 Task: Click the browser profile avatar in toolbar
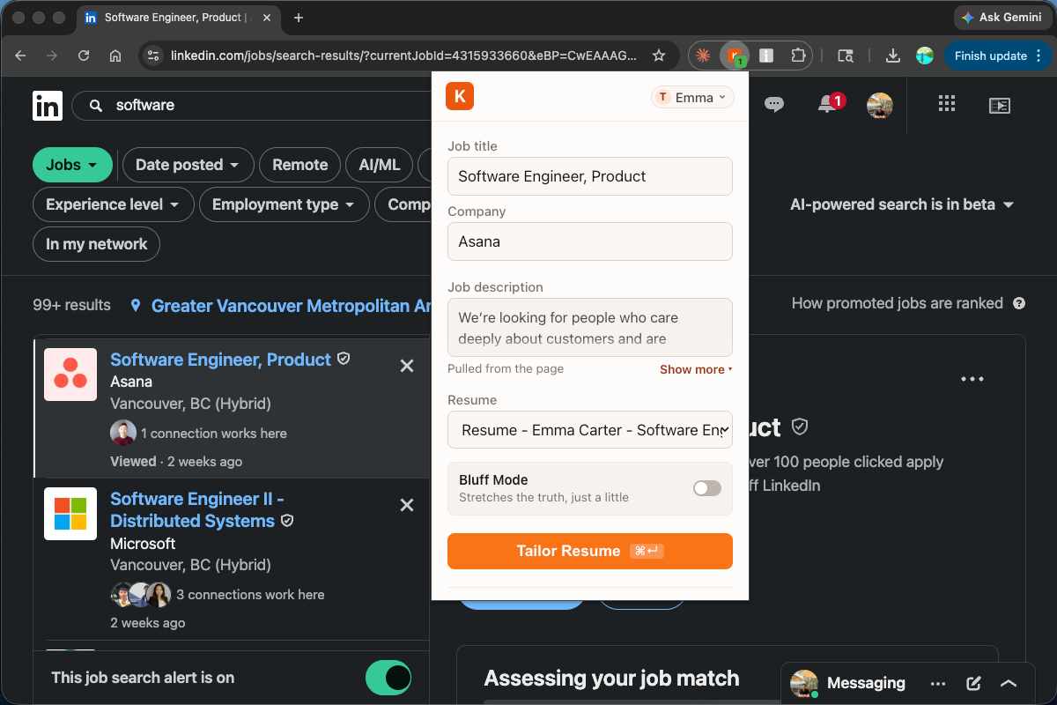click(924, 56)
